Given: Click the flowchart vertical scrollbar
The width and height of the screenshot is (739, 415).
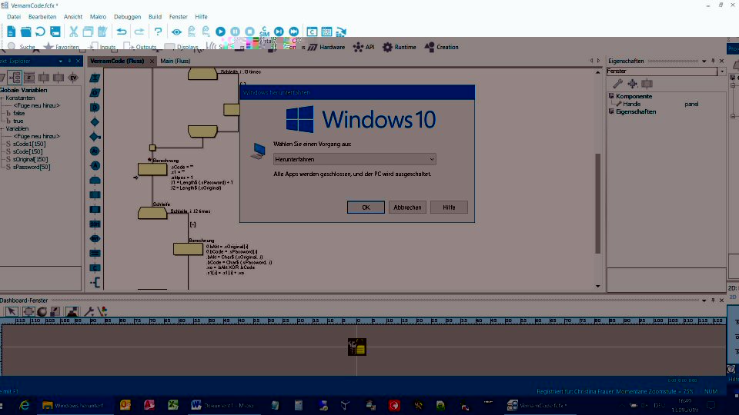Looking at the screenshot, I should (x=597, y=204).
